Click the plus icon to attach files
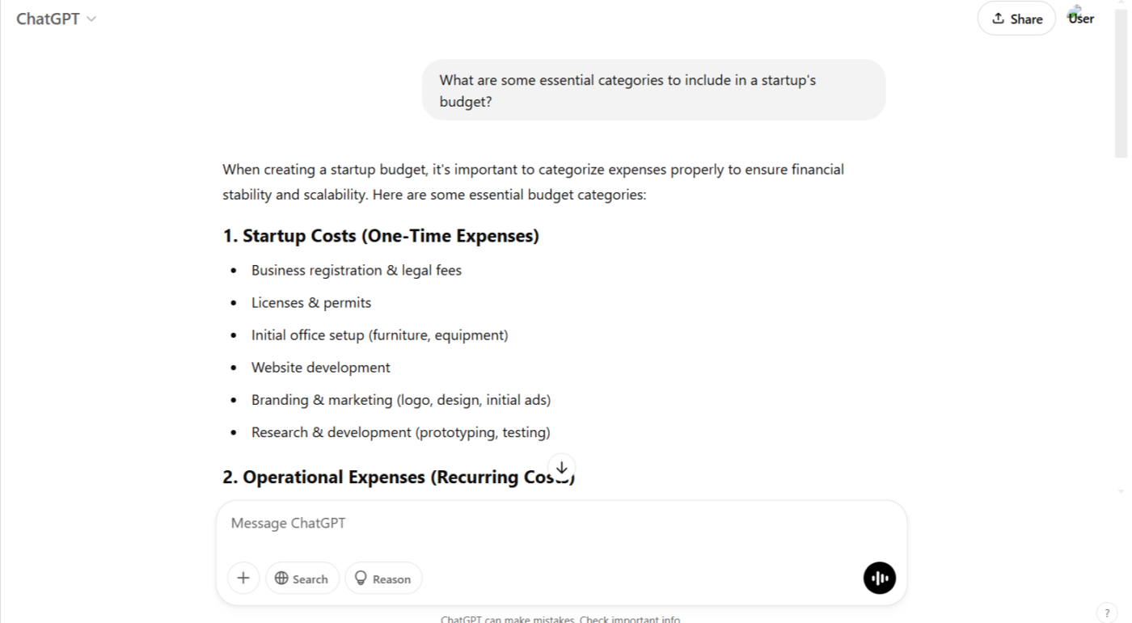This screenshot has width=1132, height=623. tap(243, 579)
